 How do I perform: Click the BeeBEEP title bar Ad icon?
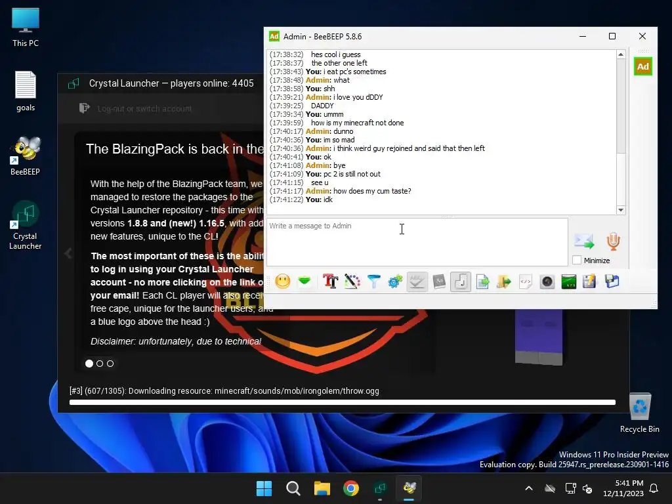pos(274,37)
